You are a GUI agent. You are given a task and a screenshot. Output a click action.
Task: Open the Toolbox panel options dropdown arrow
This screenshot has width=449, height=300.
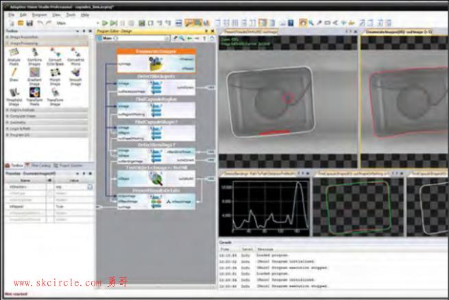pos(77,31)
